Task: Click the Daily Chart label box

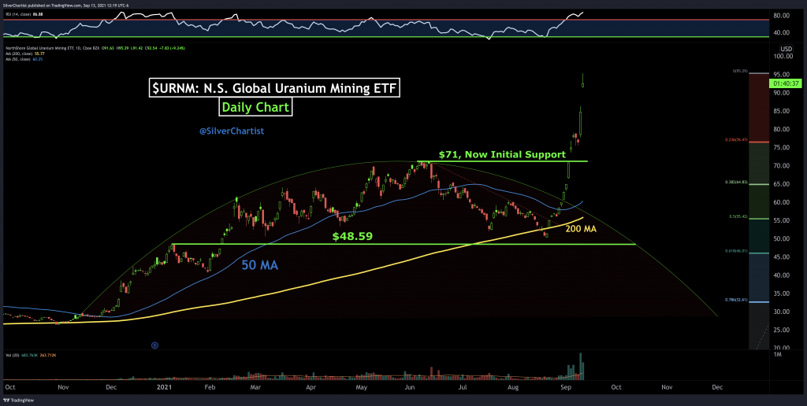Action: (x=256, y=108)
